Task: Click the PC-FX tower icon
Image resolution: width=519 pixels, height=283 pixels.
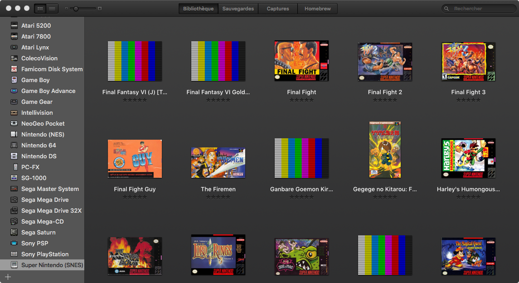Action: coord(15,167)
